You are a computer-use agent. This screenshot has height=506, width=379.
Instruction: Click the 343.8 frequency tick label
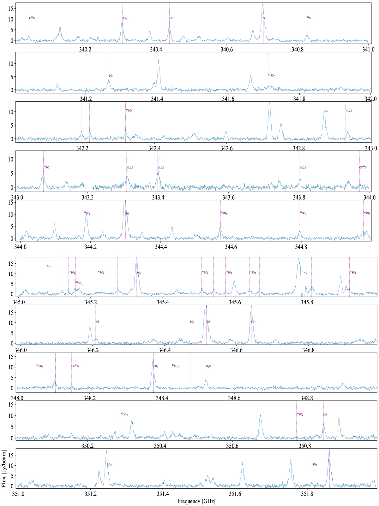299,197
